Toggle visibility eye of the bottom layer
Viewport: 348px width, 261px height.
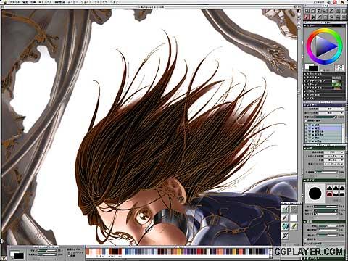(x=310, y=141)
